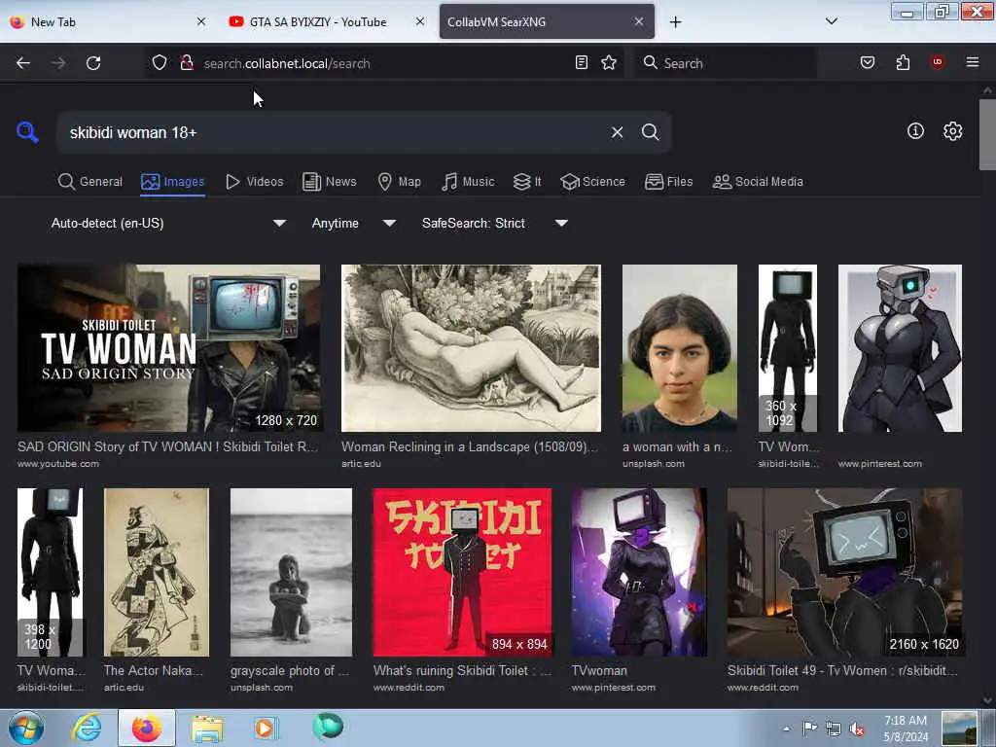Open Windows Media Player from the taskbar
The width and height of the screenshot is (996, 747).
pyautogui.click(x=265, y=728)
